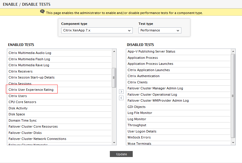The image size is (242, 163).
Task: Select Failover Cluster WMIProvider Admin Log
Action: pos(178,100)
